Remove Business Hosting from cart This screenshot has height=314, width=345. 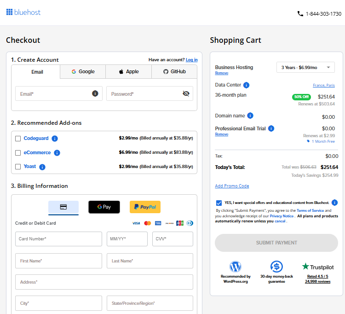(x=222, y=73)
